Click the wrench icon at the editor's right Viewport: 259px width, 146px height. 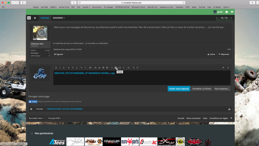(x=228, y=68)
